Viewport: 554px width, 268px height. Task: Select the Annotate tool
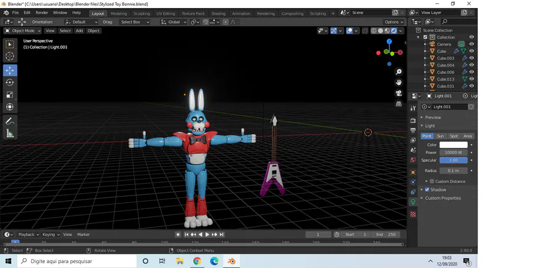(10, 121)
